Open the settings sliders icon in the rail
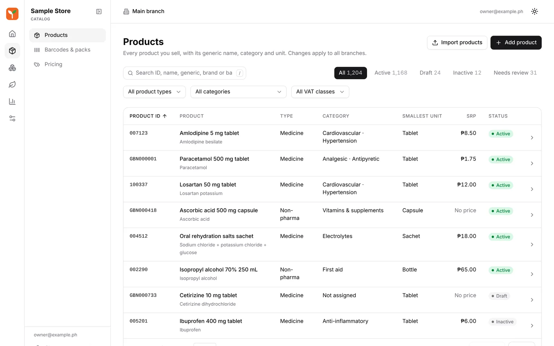This screenshot has height=346, width=554. [x=12, y=118]
